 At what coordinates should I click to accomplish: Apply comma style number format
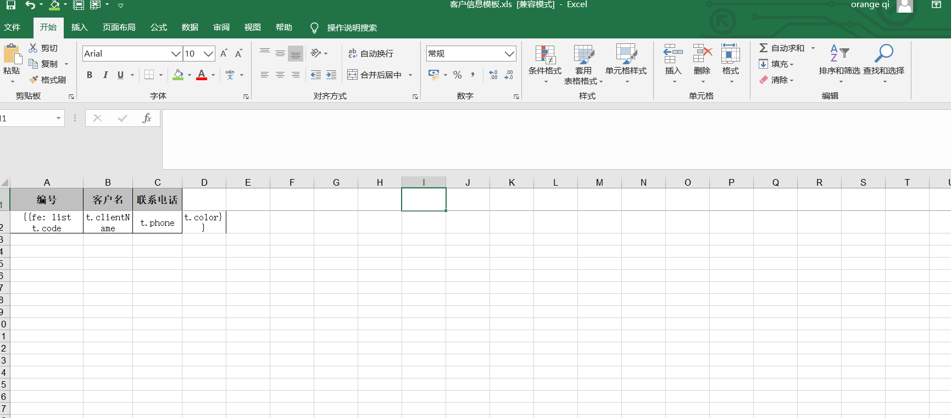(x=473, y=75)
